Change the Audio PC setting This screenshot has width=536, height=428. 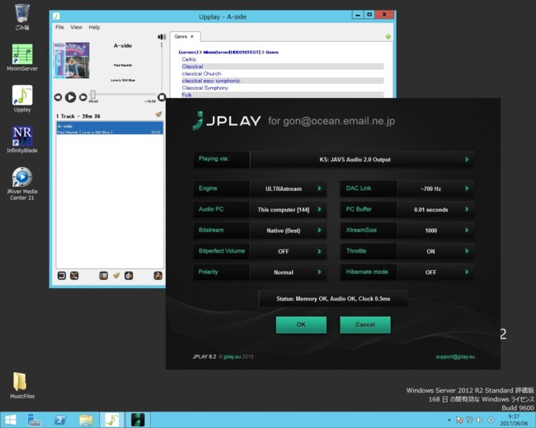(x=288, y=210)
